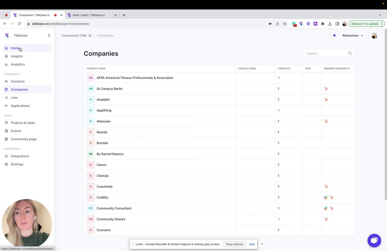Open a new browser tab
Image resolution: width=387 pixels, height=251 pixels.
[x=124, y=15]
